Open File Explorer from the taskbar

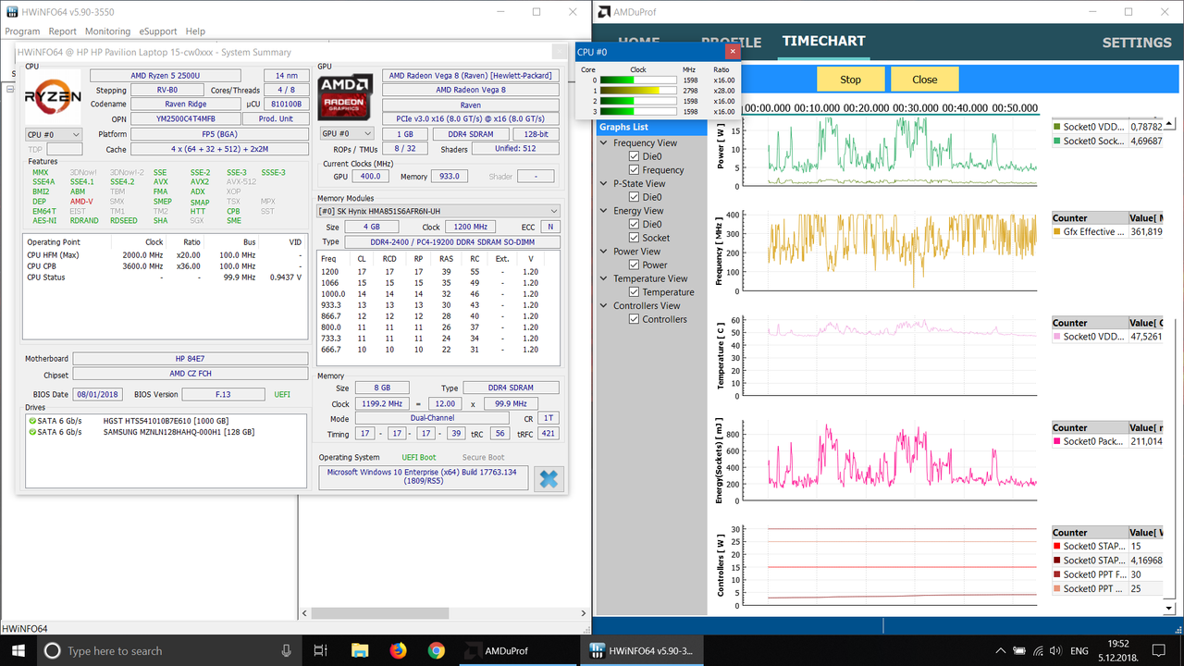[x=360, y=650]
